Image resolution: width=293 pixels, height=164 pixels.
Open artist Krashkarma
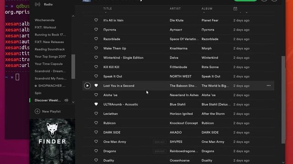179,48
